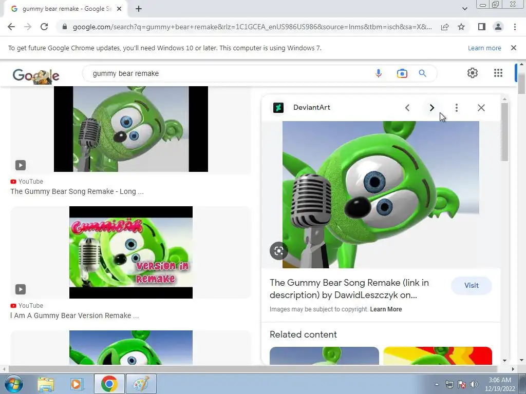This screenshot has width=526, height=394.
Task: Dismiss the Chrome update notification bar
Action: click(x=513, y=48)
